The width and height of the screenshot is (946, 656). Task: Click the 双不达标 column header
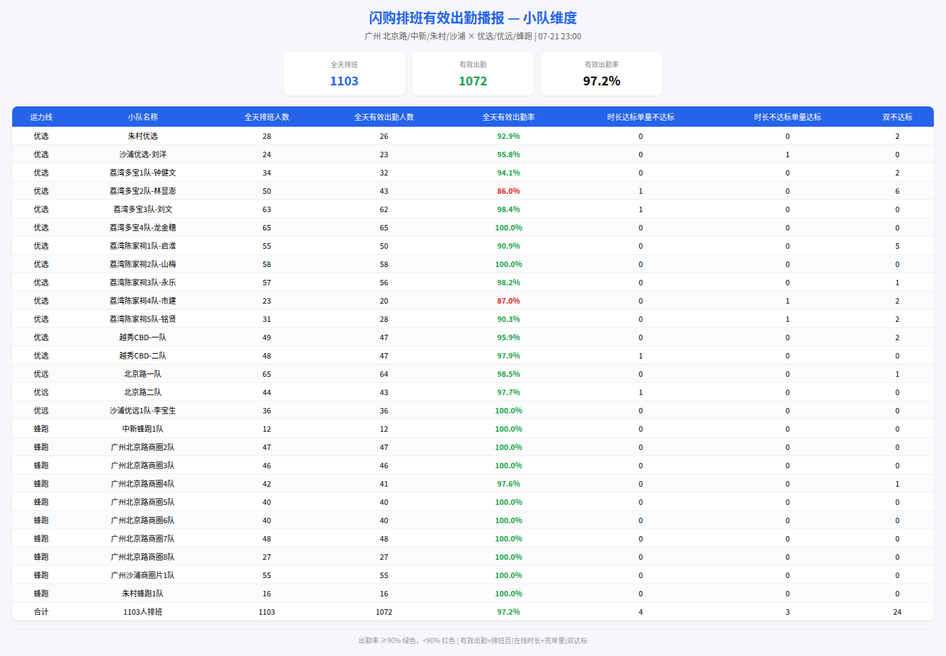pos(897,117)
